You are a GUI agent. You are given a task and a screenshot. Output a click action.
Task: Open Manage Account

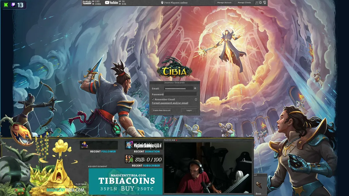click(224, 2)
